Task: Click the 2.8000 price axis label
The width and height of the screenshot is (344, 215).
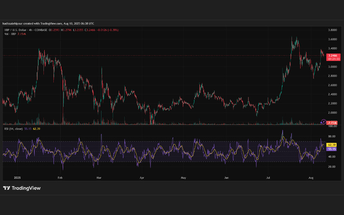Action: click(332, 76)
